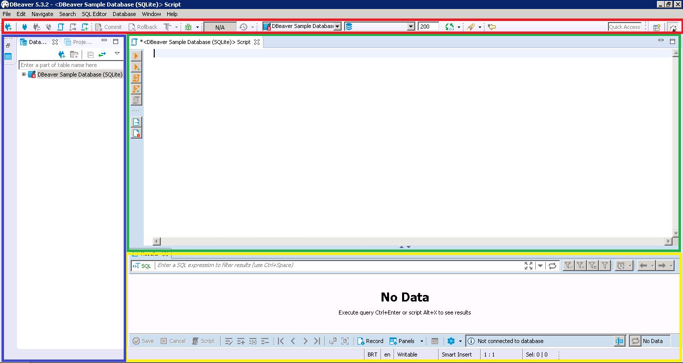Execute SQL statement in a new tab

point(136,67)
